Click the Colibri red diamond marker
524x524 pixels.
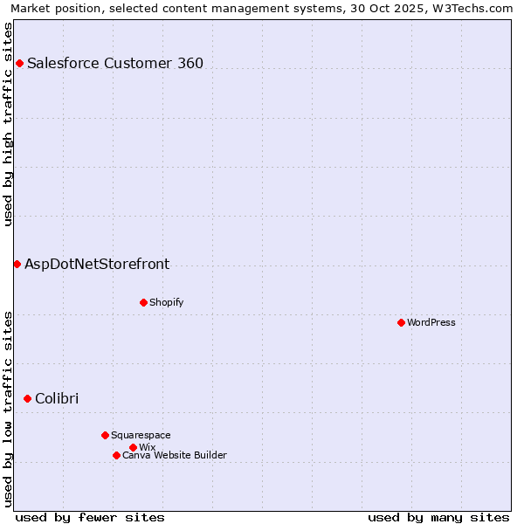click(x=27, y=398)
